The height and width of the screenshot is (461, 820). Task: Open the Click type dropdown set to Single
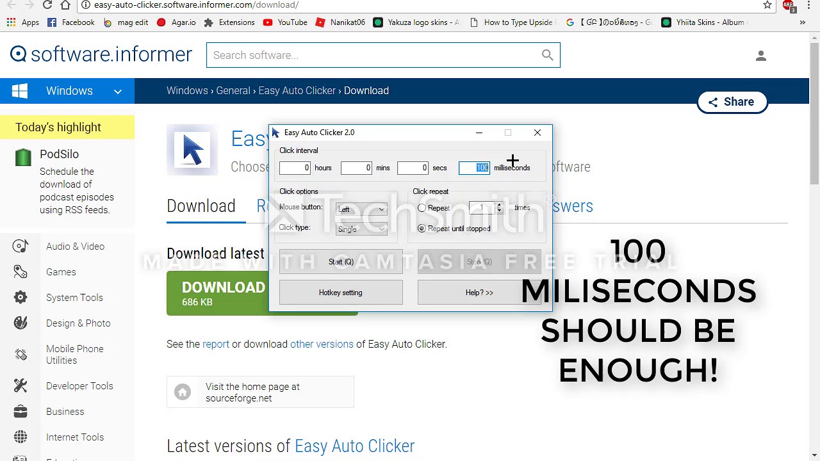[x=361, y=229]
